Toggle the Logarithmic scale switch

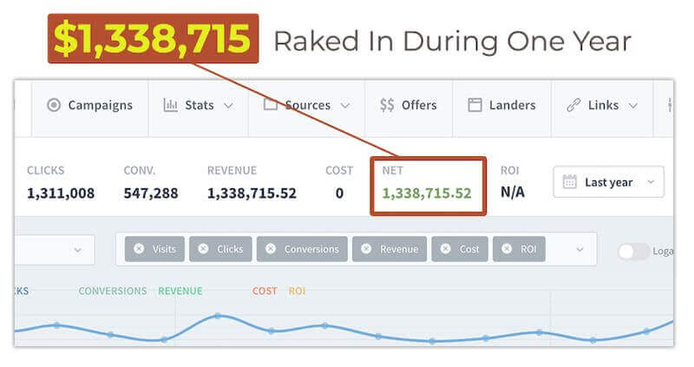[633, 252]
